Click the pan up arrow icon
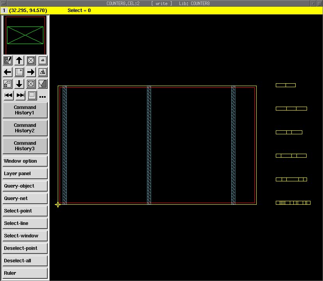 tap(19, 60)
